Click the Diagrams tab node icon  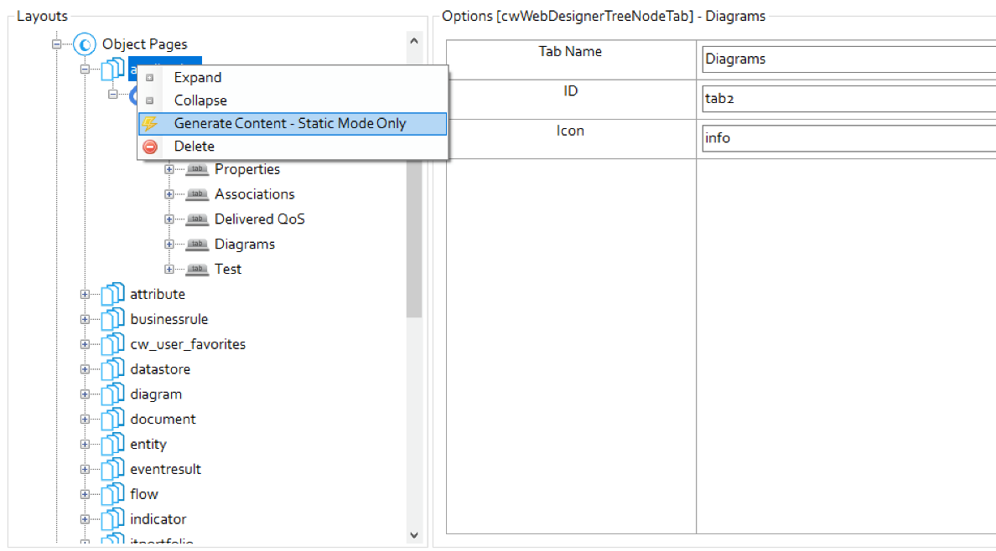[x=197, y=245]
